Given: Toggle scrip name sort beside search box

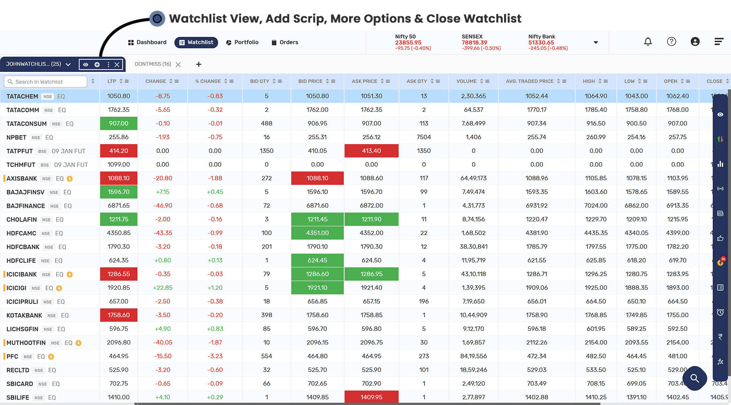Looking at the screenshot, I should 93,81.
